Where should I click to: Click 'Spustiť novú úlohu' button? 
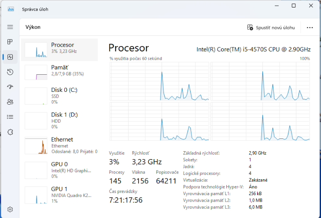(271, 27)
